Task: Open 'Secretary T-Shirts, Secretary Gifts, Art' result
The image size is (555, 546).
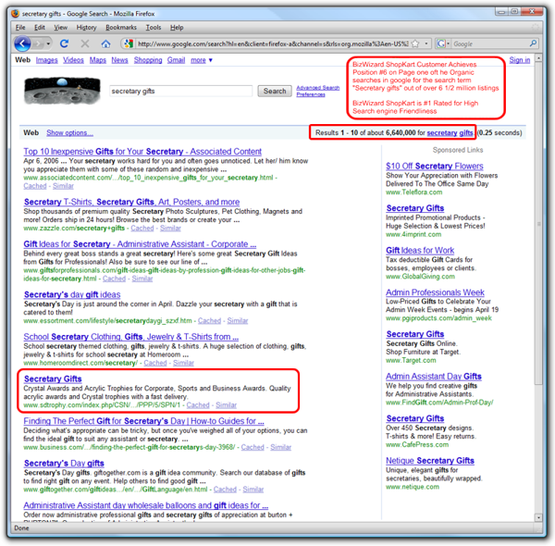Action: coord(131,202)
